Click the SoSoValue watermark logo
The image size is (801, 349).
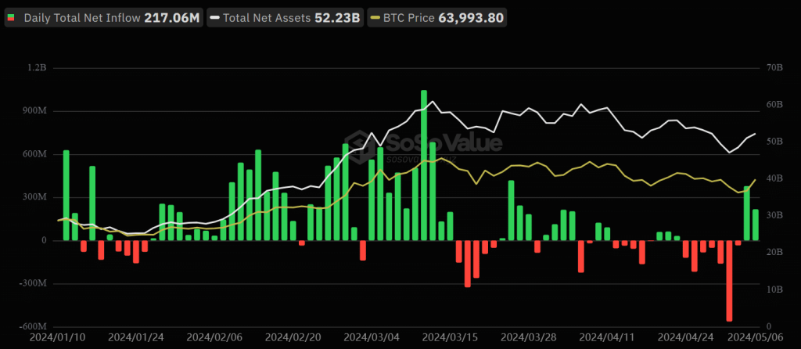(423, 145)
